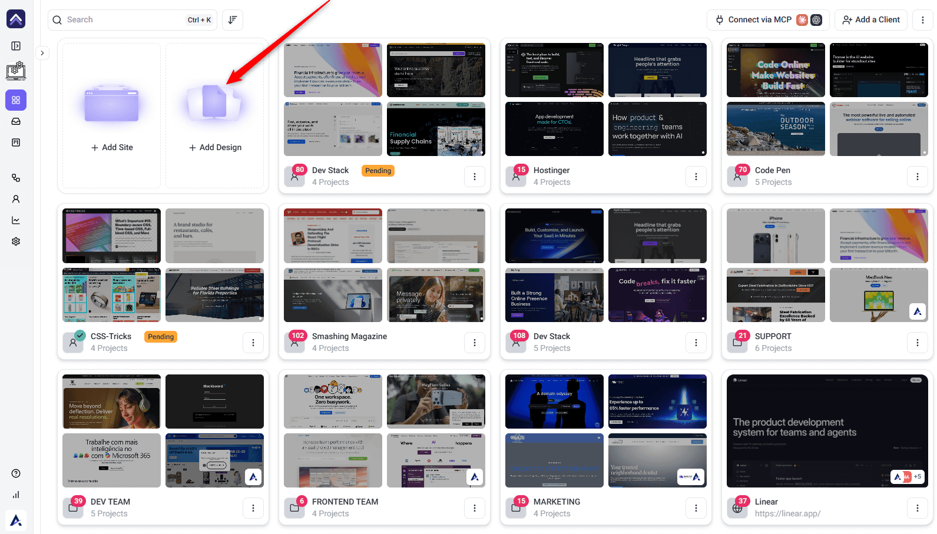Click the Connect via MCP button
Image resolution: width=937 pixels, height=534 pixels.
(768, 20)
